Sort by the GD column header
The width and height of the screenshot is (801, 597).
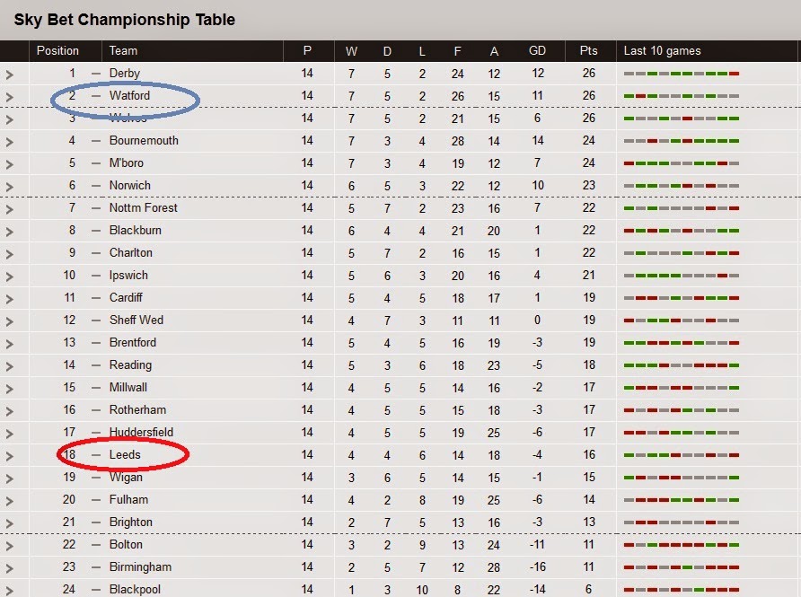tap(537, 50)
